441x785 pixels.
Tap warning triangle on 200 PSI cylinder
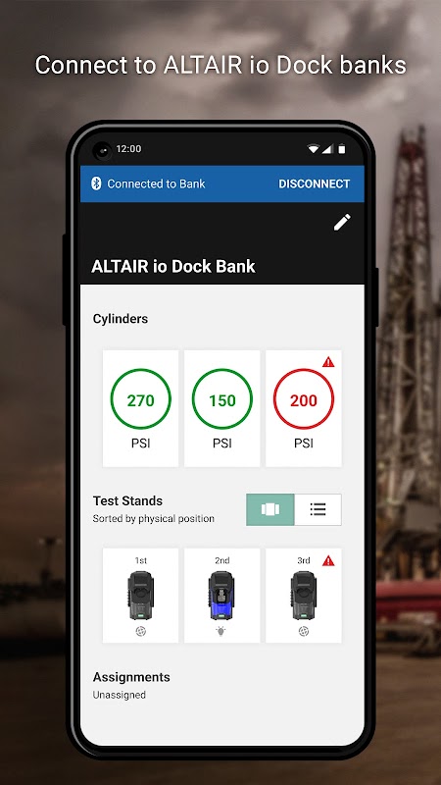[x=328, y=362]
